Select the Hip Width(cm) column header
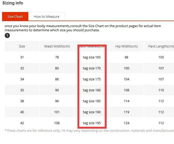The width and height of the screenshot is (174, 144). coord(126,46)
